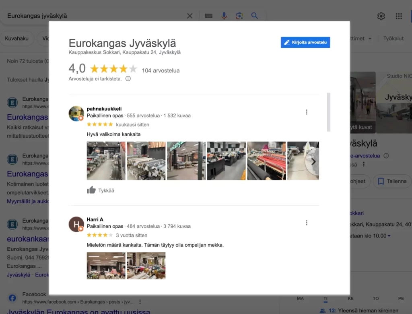Open the Facebook search result title link
Image resolution: width=412 pixels, height=314 pixels.
click(x=78, y=311)
